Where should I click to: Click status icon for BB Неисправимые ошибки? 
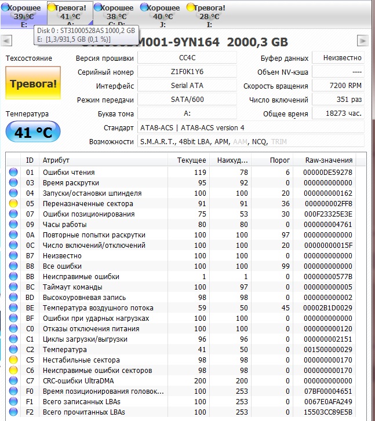pos(13,277)
